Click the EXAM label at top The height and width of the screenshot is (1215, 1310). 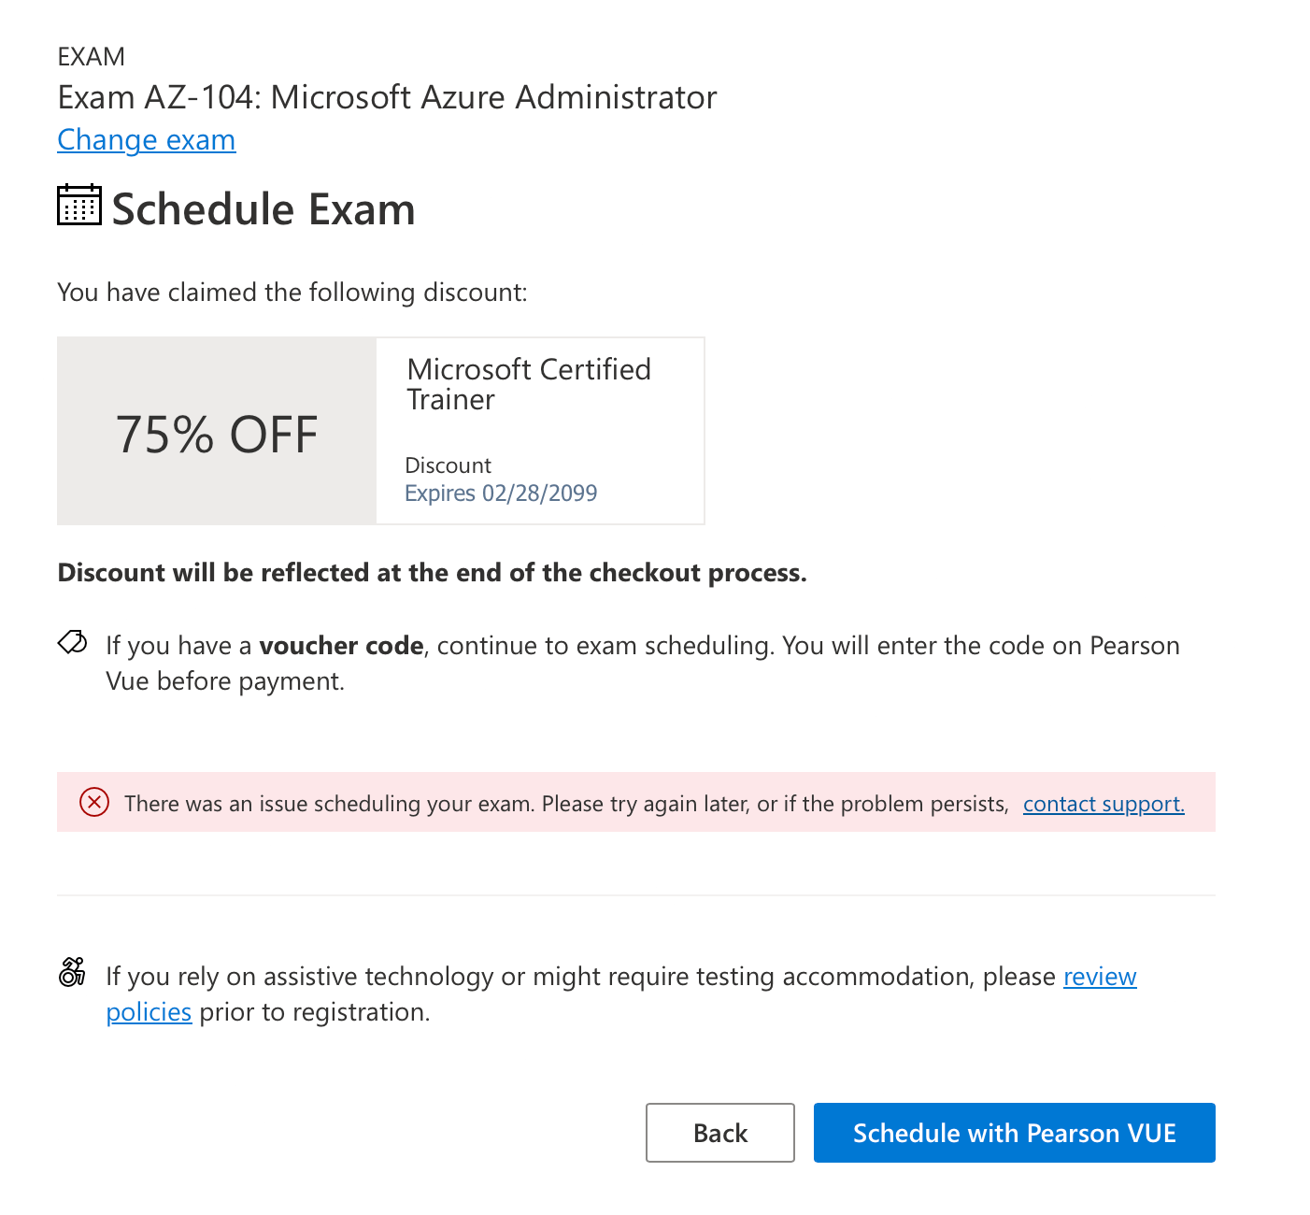click(92, 57)
